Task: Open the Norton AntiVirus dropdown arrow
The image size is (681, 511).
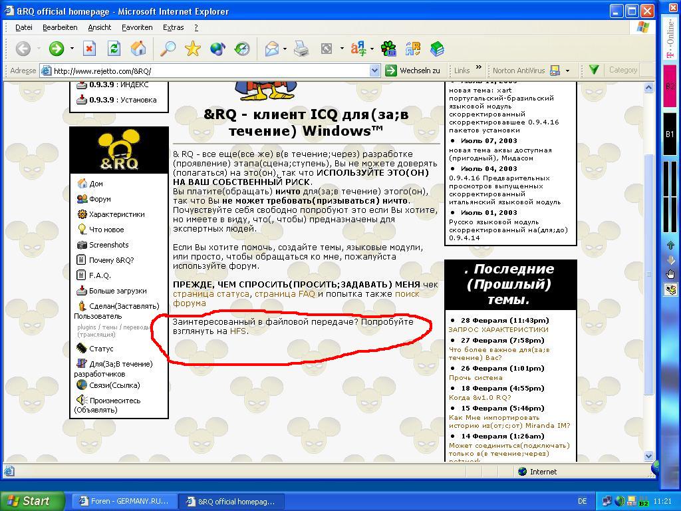Action: (567, 71)
